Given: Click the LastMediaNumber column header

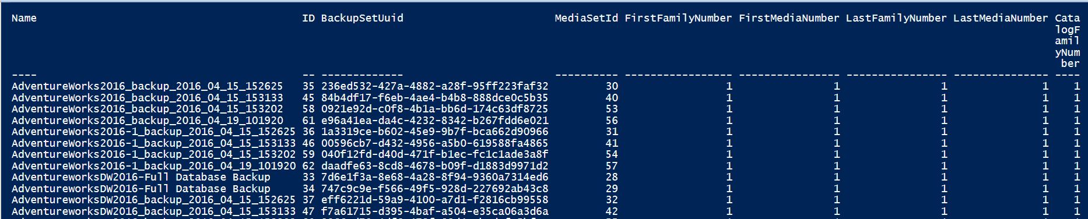Looking at the screenshot, I should [1001, 18].
